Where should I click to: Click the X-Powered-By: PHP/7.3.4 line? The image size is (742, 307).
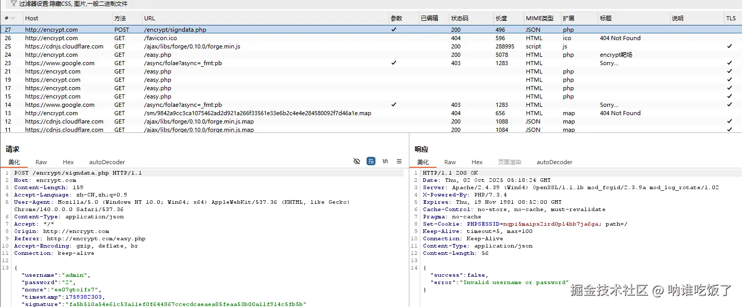465,195
